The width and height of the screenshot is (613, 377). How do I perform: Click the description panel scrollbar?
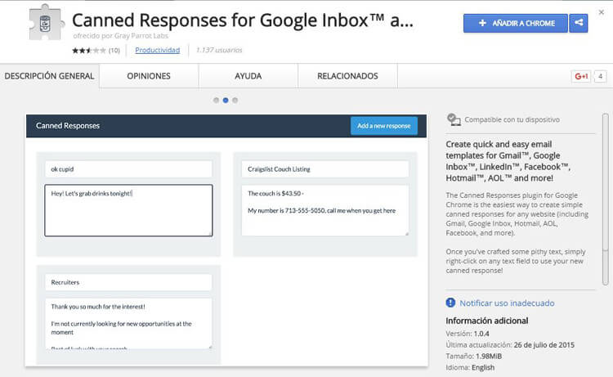605,200
